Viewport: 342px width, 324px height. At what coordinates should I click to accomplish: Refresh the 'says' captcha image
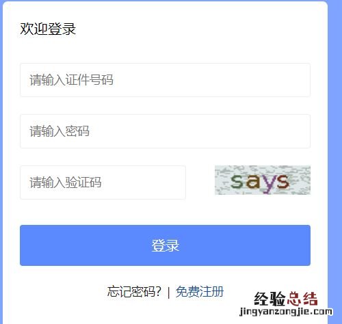pyautogui.click(x=263, y=180)
